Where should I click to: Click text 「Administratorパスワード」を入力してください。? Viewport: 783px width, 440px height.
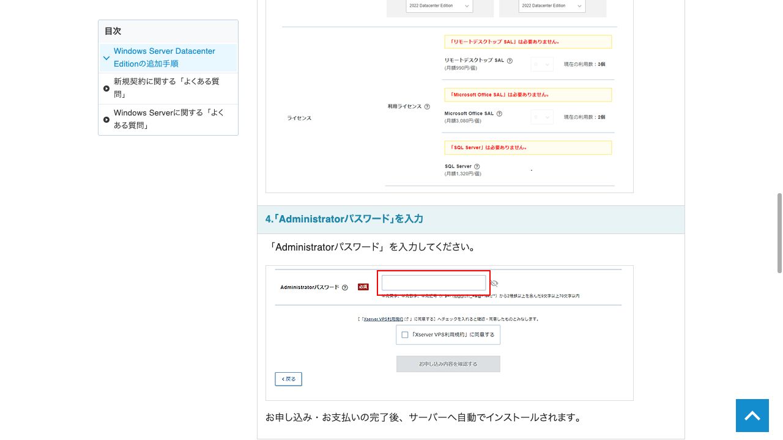pyautogui.click(x=372, y=248)
